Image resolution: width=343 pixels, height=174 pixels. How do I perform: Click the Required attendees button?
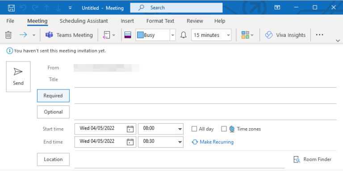53,96
